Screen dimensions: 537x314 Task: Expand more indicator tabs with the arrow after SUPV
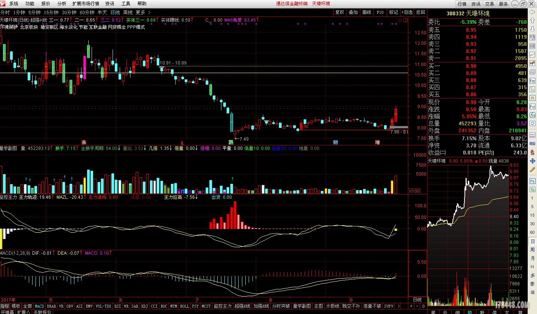(399, 306)
